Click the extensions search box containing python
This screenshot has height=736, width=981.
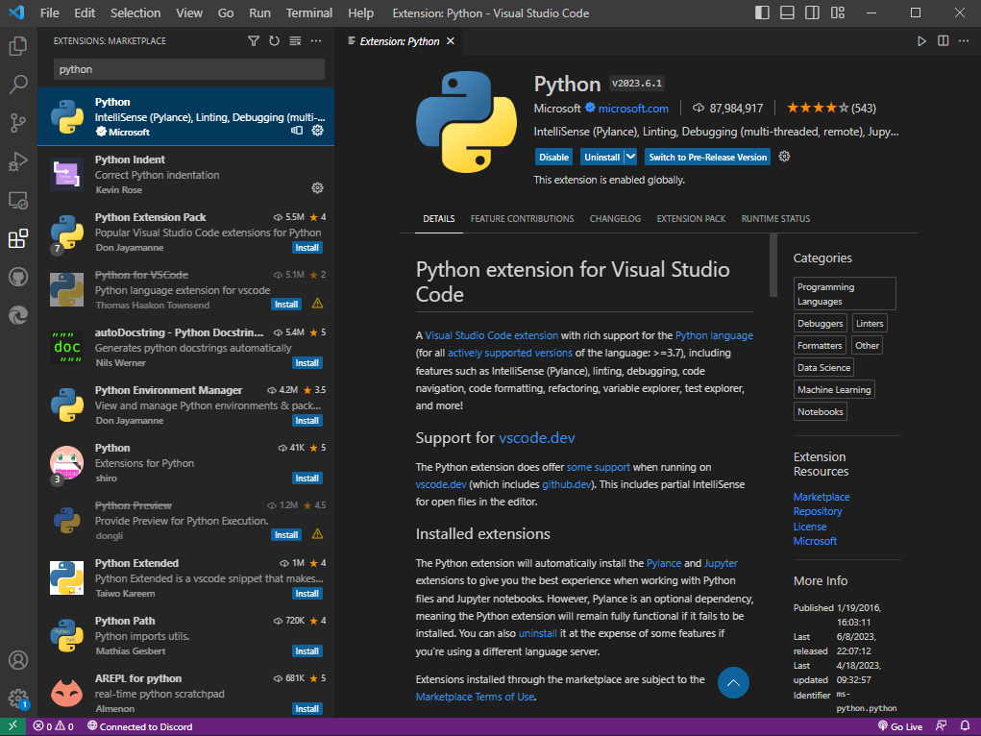(x=189, y=69)
